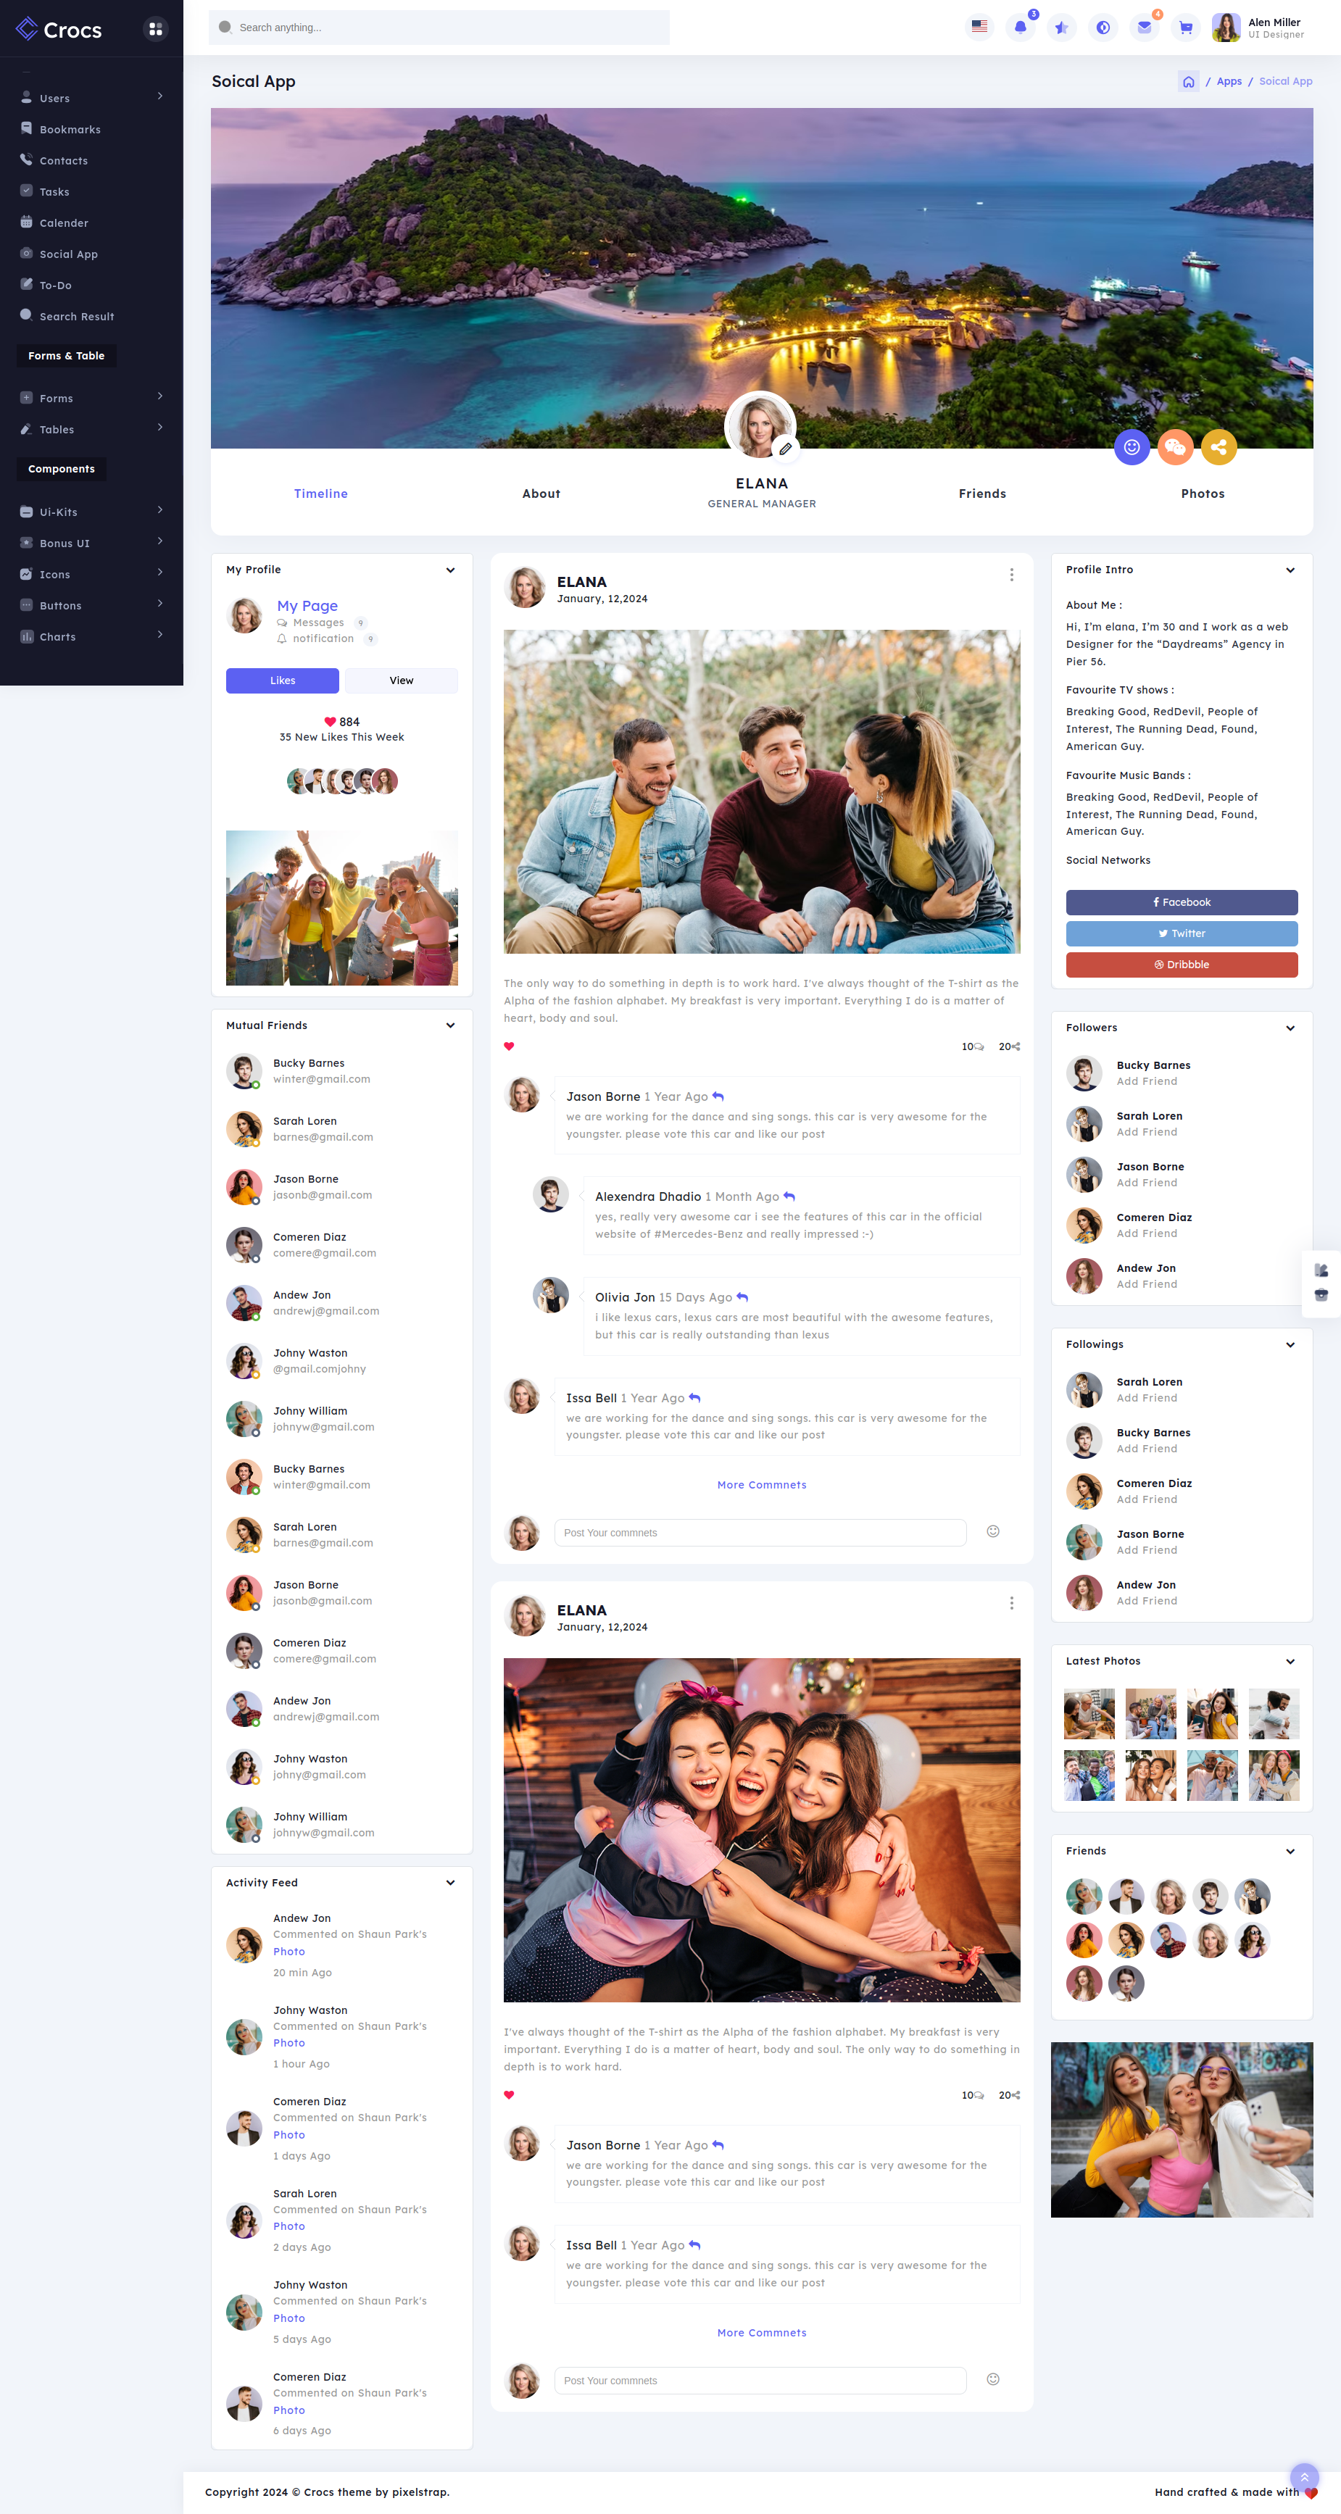Viewport: 1341px width, 2514px height.
Task: Click the red Dribbble button
Action: [1181, 965]
